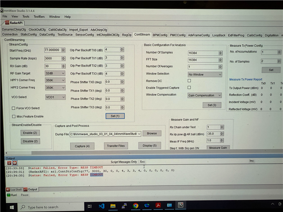Open the HPF2 Corner Freq dropdown
Screen dimensions: 283x212
coord(55,87)
